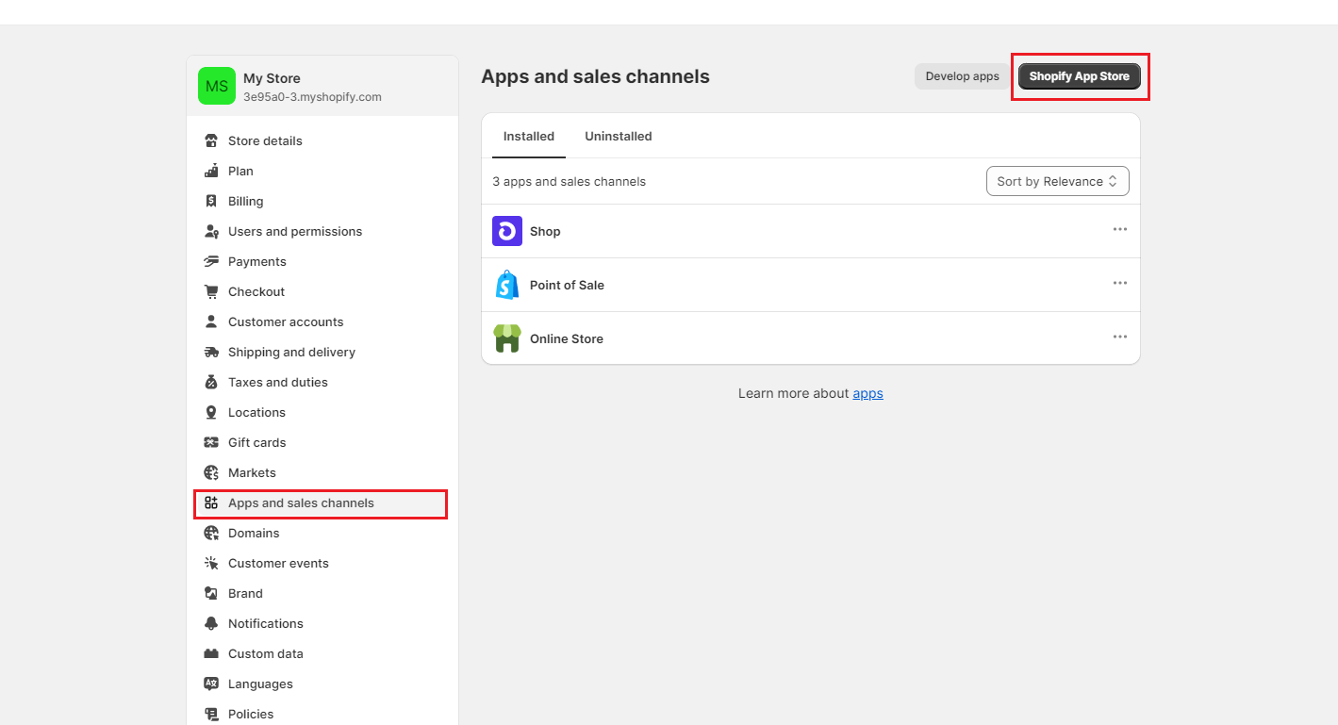
Task: Click the Gift cards icon
Action: coord(211,442)
